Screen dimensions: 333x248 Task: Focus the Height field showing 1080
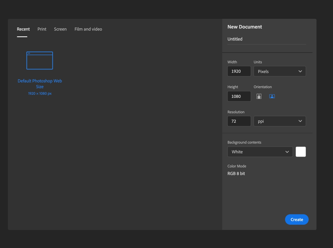[x=239, y=96]
